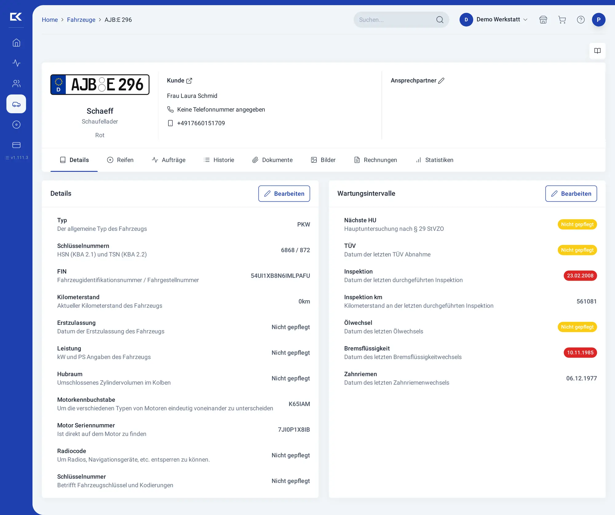Open the help question mark icon
This screenshot has height=515, width=615.
point(581,20)
